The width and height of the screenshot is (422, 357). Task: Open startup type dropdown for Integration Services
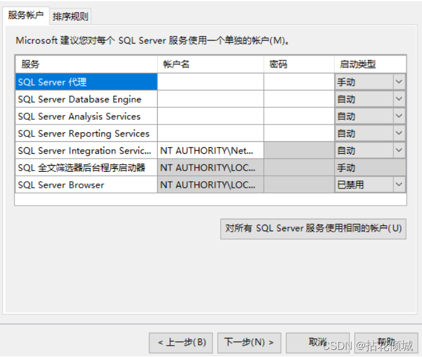click(x=399, y=150)
